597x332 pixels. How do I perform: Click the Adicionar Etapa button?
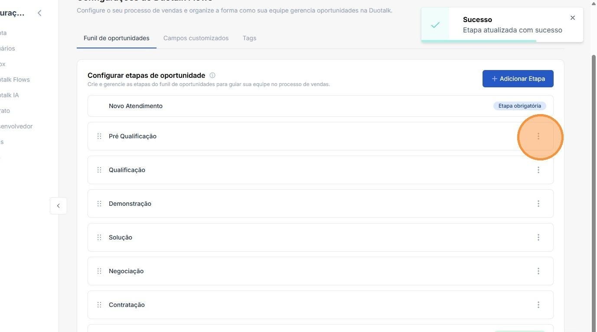[x=518, y=79]
